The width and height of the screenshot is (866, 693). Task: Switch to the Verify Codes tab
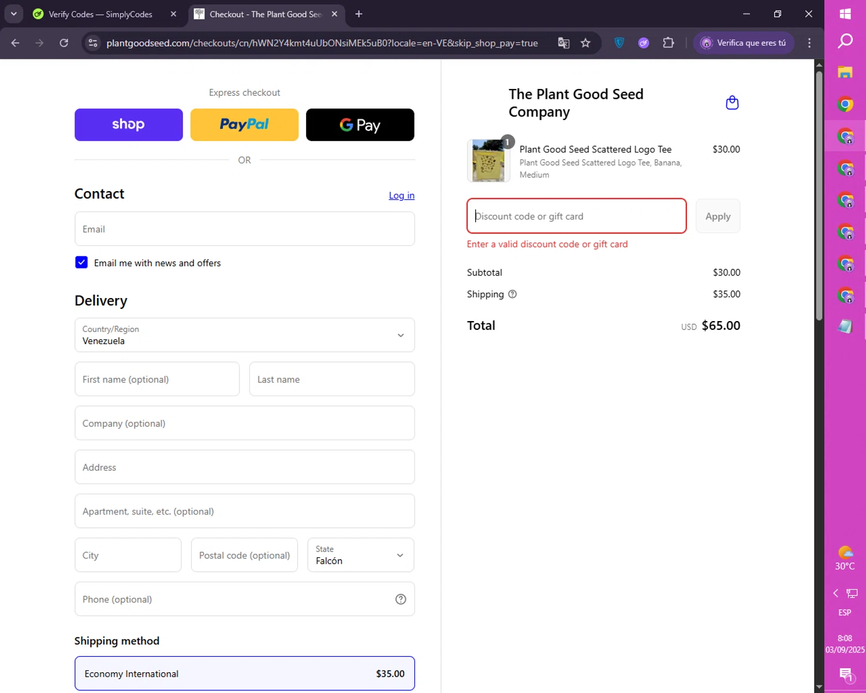[105, 14]
